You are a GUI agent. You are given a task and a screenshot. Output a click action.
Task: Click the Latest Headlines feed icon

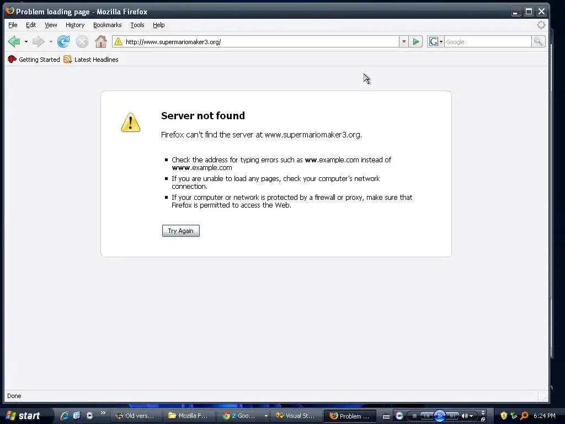67,60
